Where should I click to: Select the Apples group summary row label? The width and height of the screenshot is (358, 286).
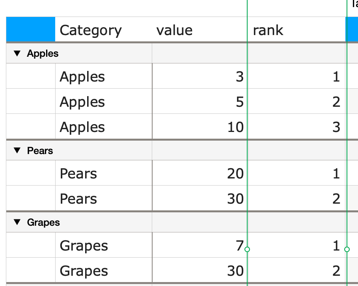(x=43, y=53)
